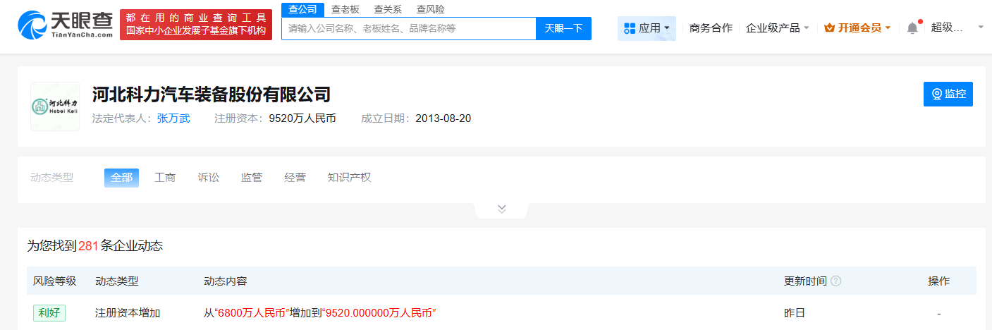
Task: Focus the company name search field
Action: (x=409, y=28)
